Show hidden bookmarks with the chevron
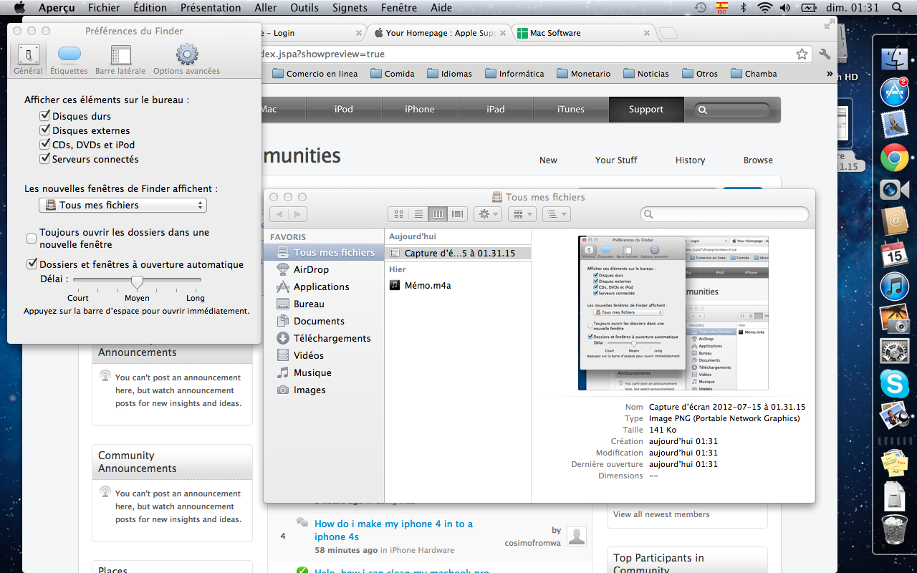Screen dimensions: 917x573 click(830, 74)
